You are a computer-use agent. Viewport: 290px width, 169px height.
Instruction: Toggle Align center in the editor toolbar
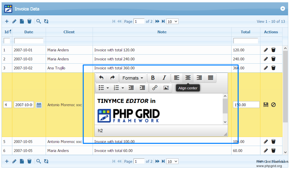pos(188,78)
